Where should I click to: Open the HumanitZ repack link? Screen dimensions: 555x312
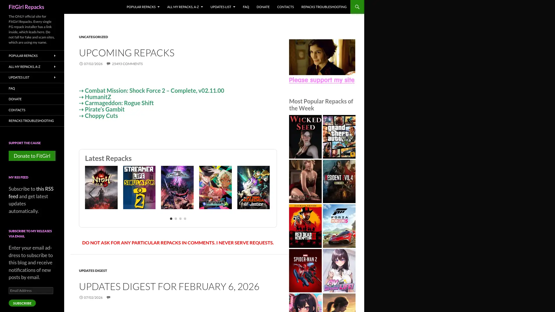(98, 97)
